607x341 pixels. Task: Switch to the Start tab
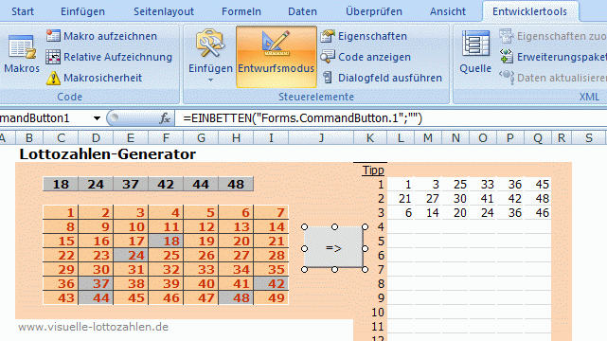pyautogui.click(x=23, y=11)
